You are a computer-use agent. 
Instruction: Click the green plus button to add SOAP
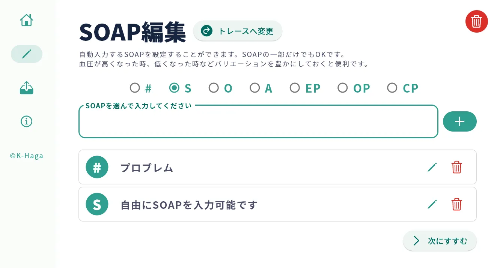pyautogui.click(x=459, y=121)
